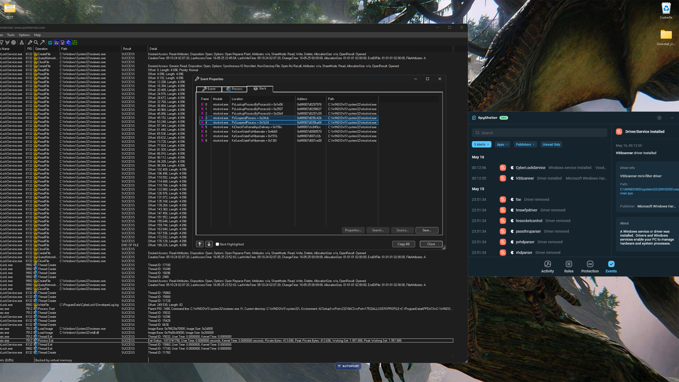Select the CyberLockService service installed event

click(539, 168)
